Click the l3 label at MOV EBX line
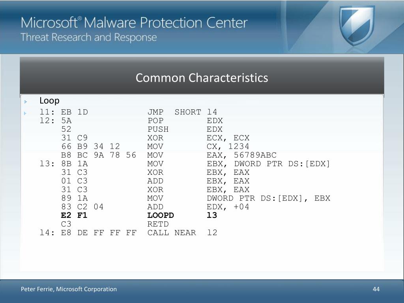 pyautogui.click(x=47, y=164)
